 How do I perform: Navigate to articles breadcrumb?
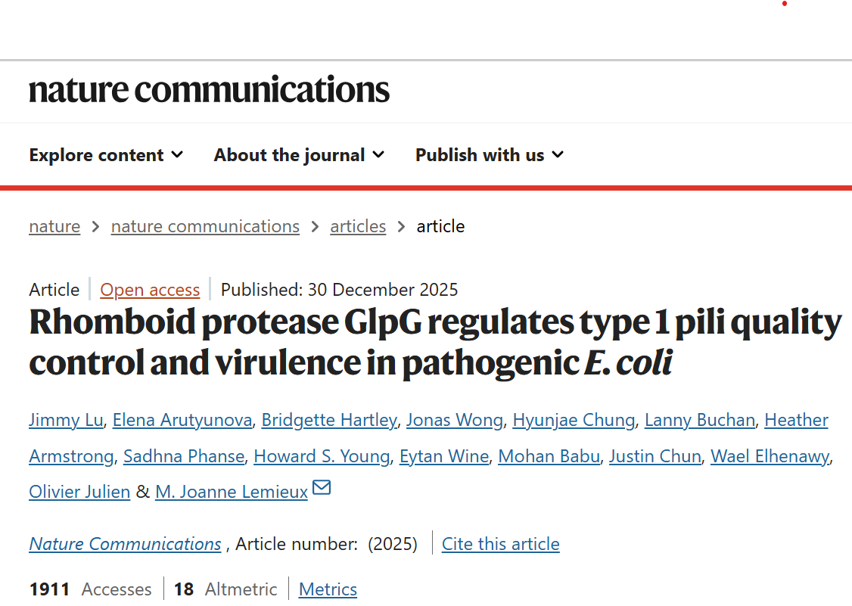coord(358,226)
